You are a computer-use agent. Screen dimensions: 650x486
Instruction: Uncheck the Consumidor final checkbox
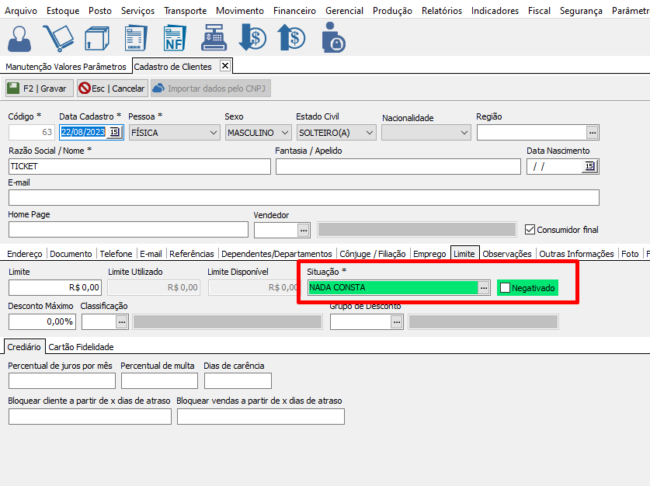tap(530, 230)
